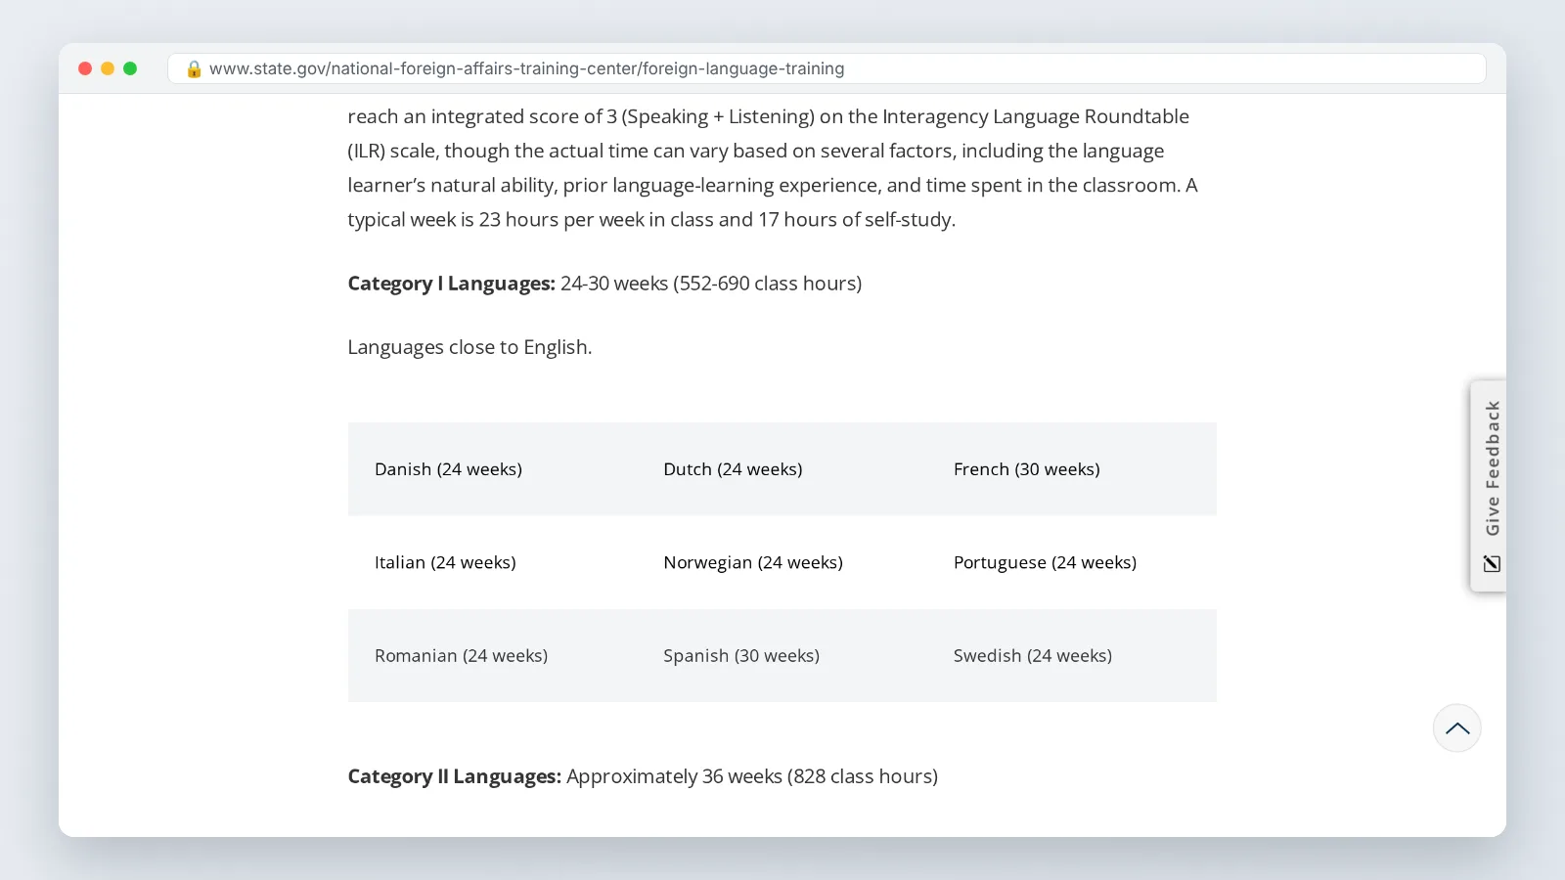
Task: Click the "Category I Languages:" heading
Action: (451, 284)
